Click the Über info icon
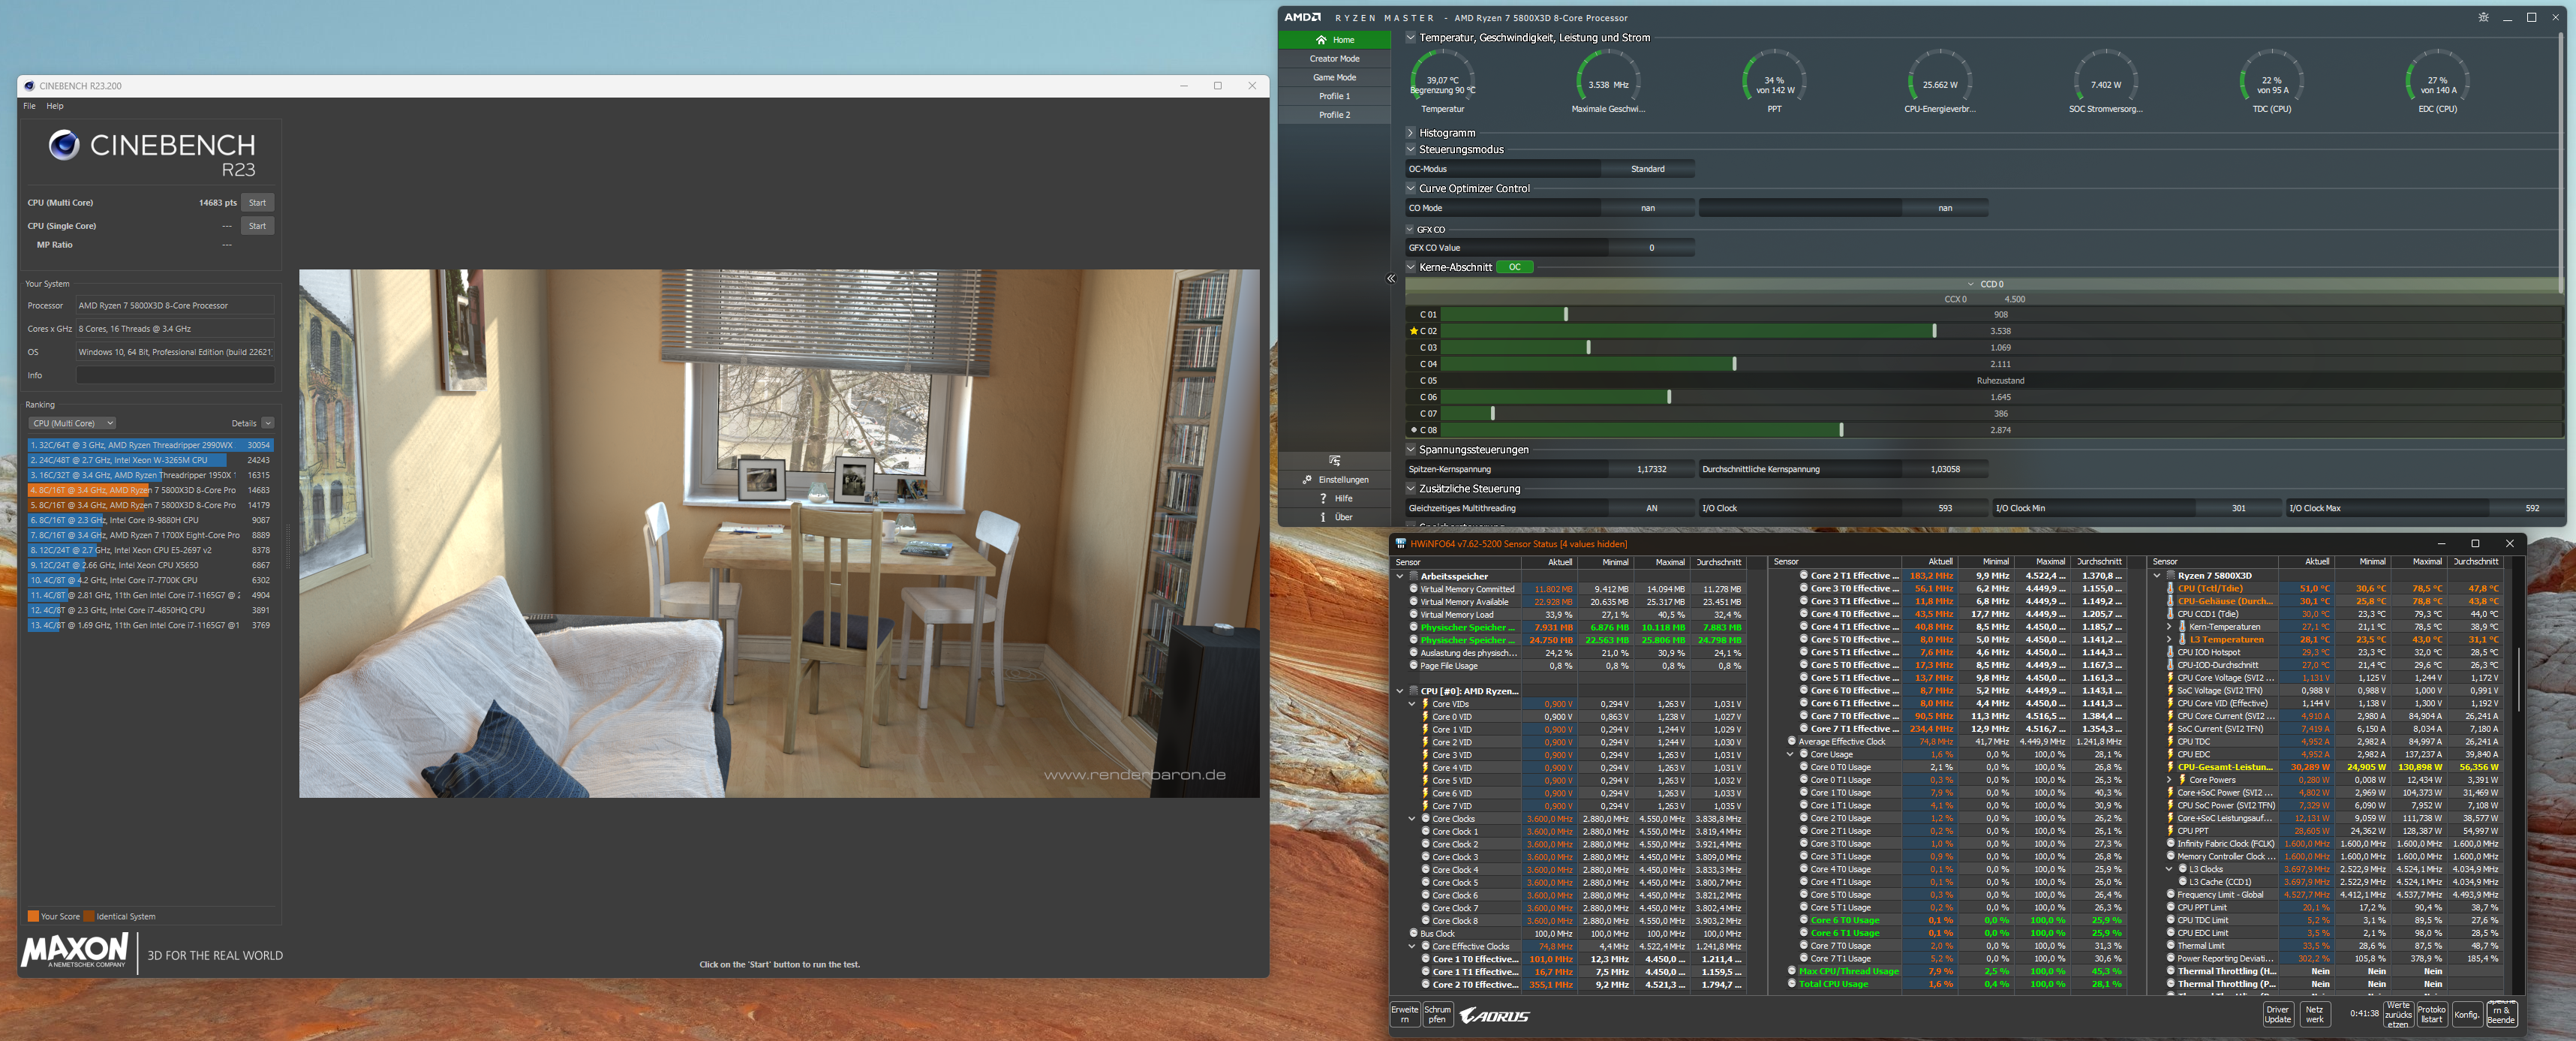The height and width of the screenshot is (1041, 2576). 1323,517
